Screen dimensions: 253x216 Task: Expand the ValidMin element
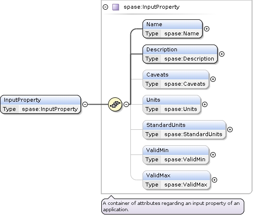[213, 154]
